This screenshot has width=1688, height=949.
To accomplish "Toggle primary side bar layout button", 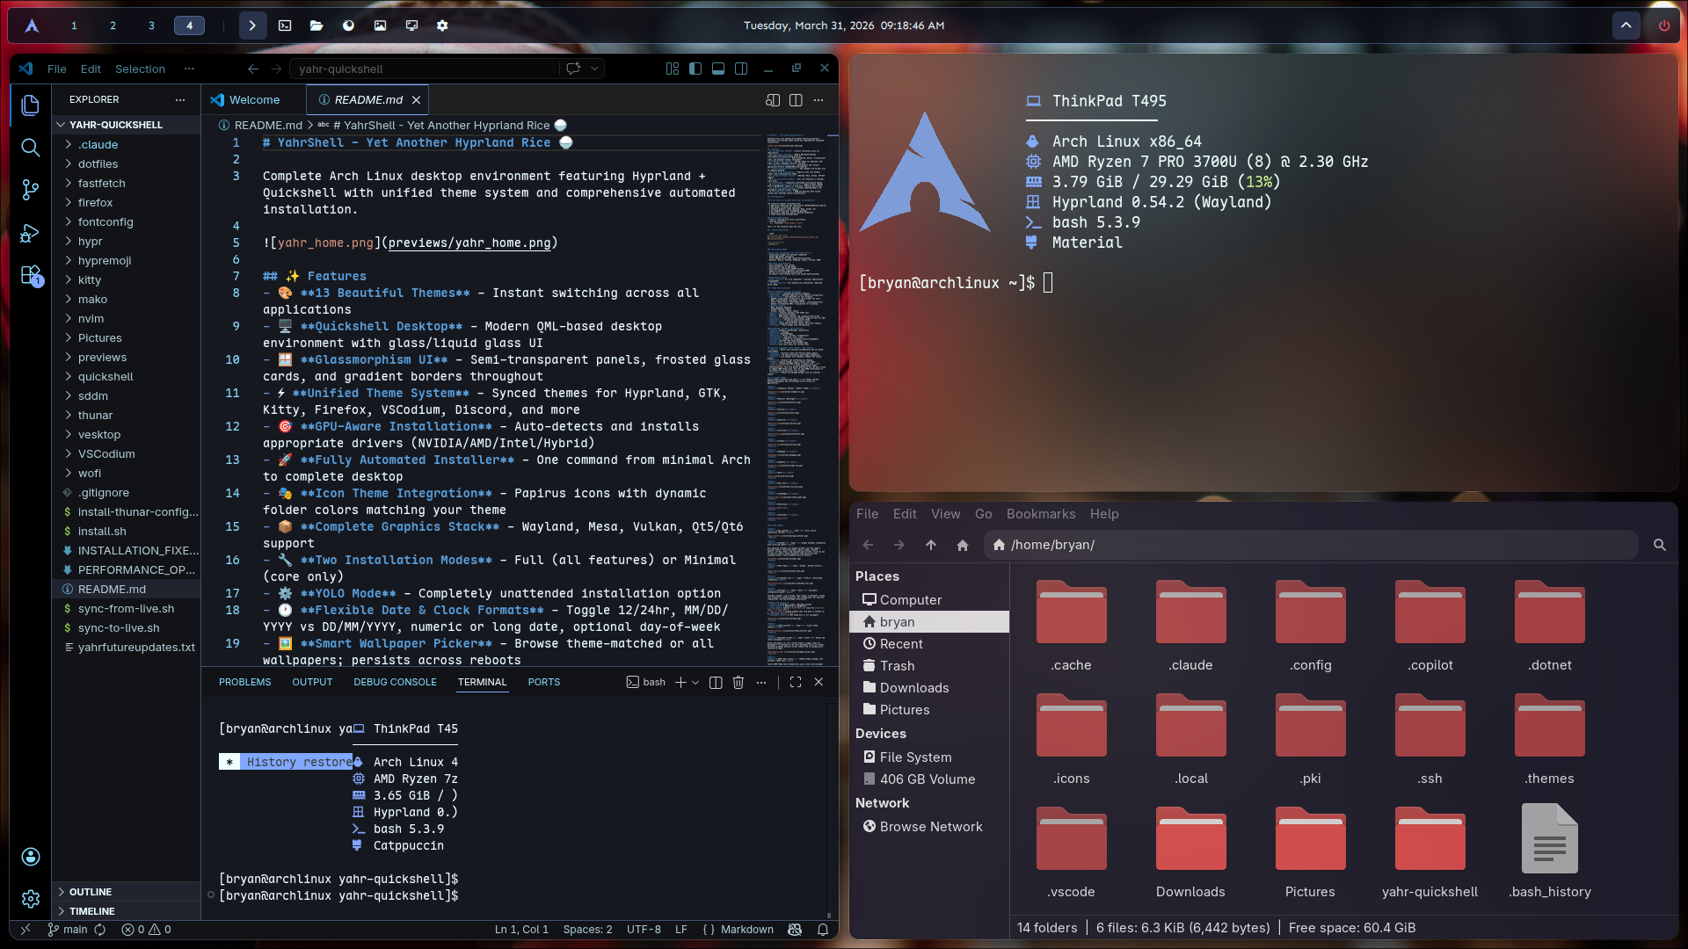I will (x=695, y=69).
